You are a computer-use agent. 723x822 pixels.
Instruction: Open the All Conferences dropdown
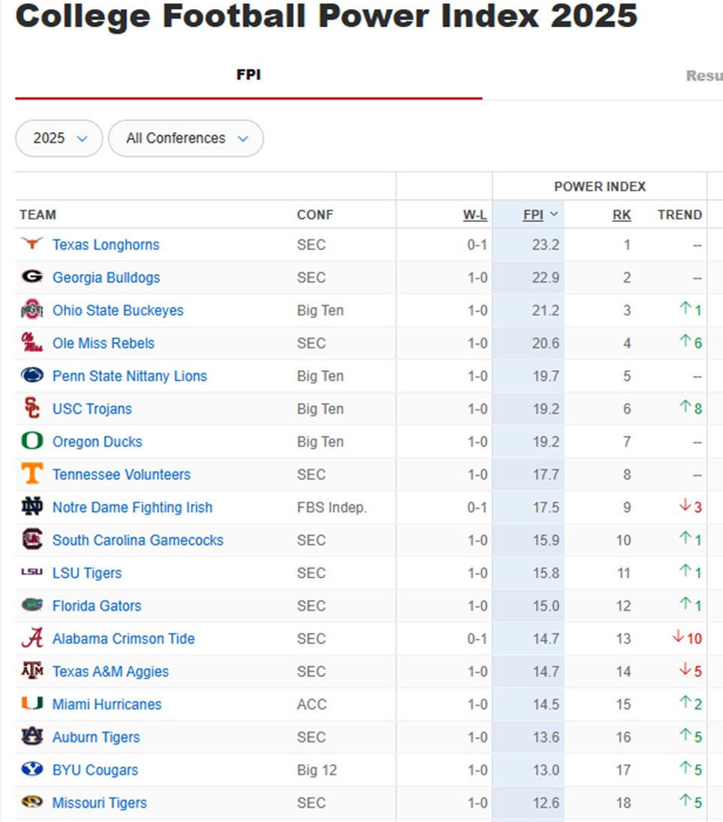(x=186, y=138)
